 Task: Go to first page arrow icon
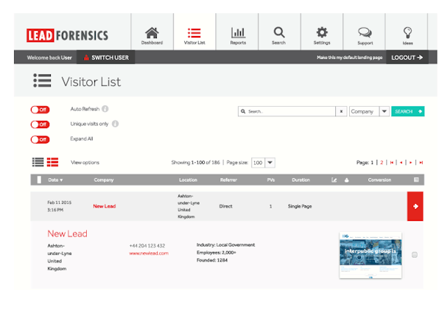click(x=392, y=163)
